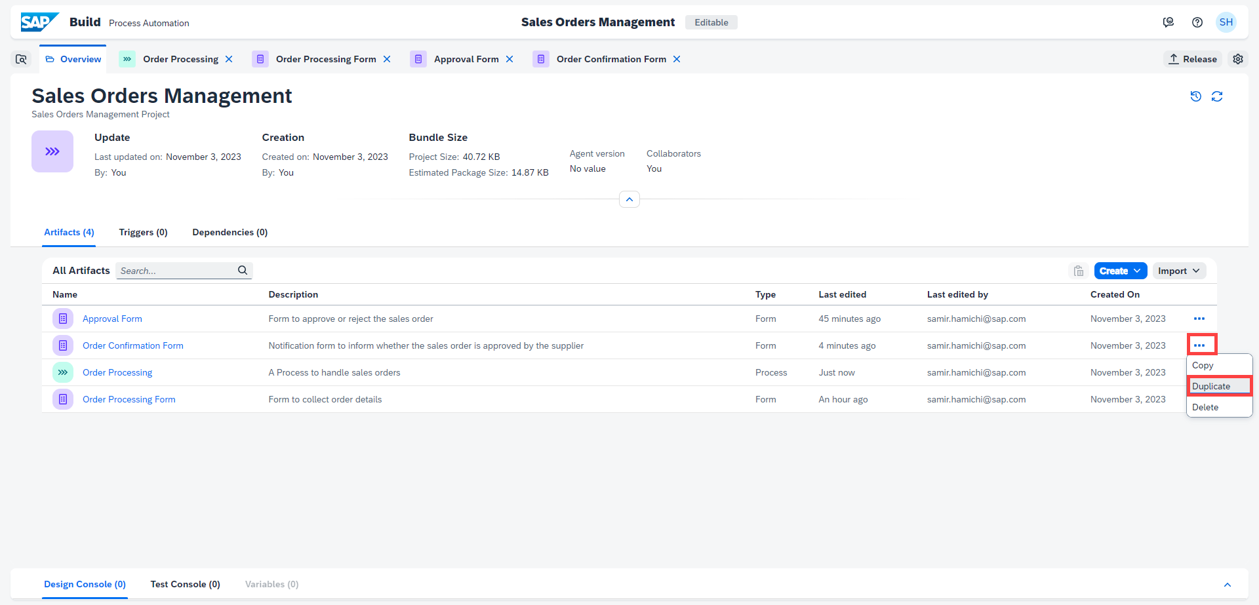The width and height of the screenshot is (1259, 605).
Task: Choose Duplicate from the context menu
Action: point(1220,386)
